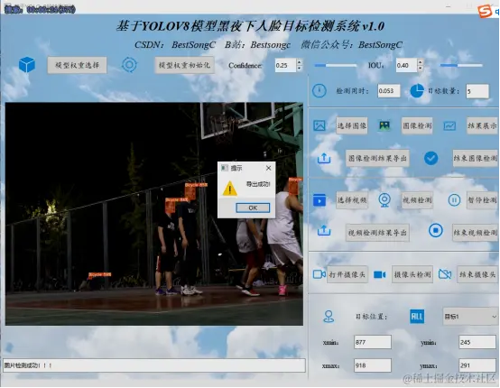Click the IOU slider track
Screen dimensions: 500x388
tap(461, 65)
